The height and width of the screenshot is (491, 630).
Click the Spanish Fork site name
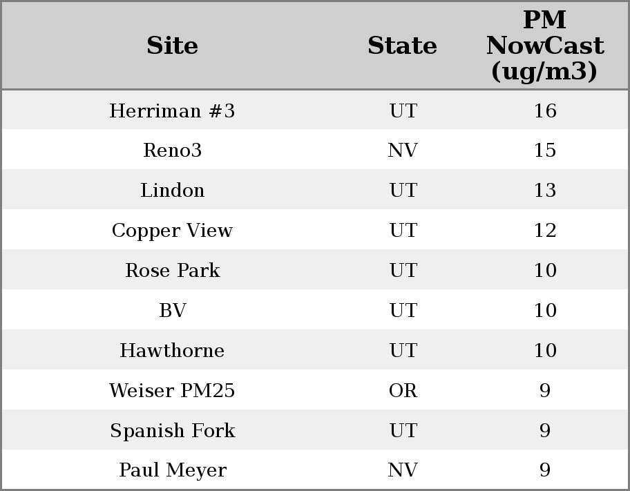[172, 431]
